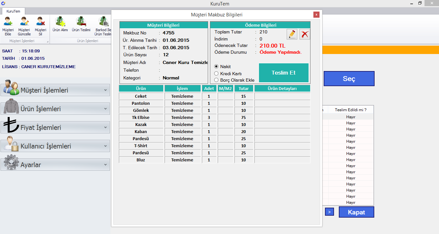
Task: Expand the Müşteri İşlemleri panel
Action: point(55,90)
